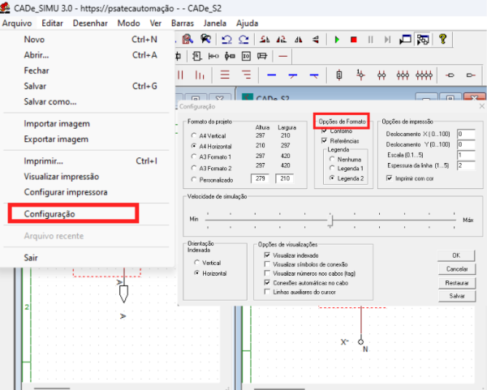Viewport: 487px width, 390px height.
Task: Select A3 Formato 1 radio option
Action: (194, 156)
